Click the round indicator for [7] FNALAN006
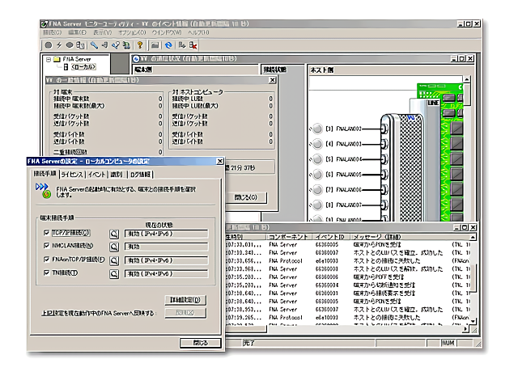This screenshot has height=376, width=518. [317, 189]
